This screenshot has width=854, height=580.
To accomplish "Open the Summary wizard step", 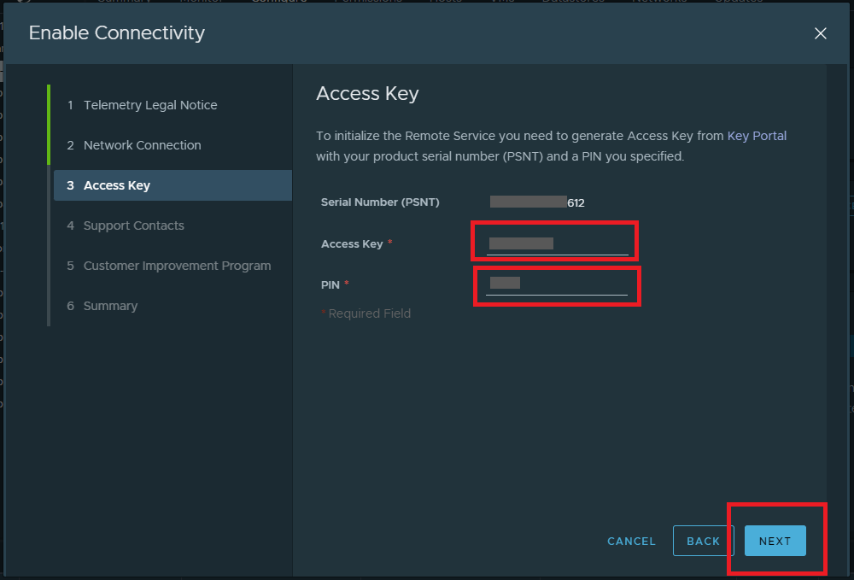I will tap(110, 306).
